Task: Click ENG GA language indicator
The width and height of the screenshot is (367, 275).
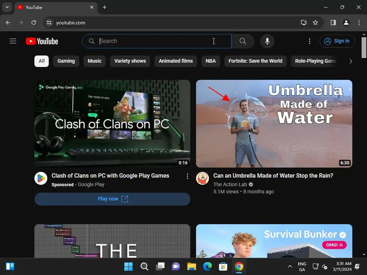Action: tap(302, 266)
